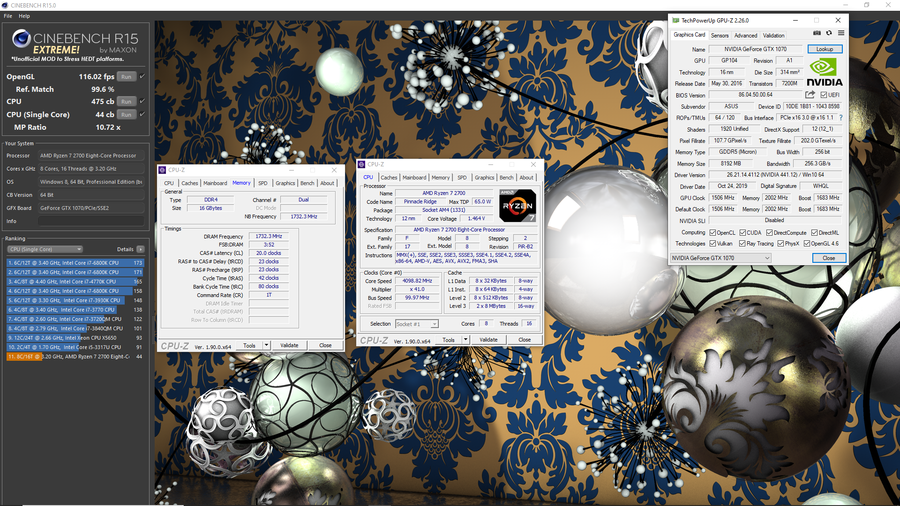Toggle the PhysX checkbox
The height and width of the screenshot is (506, 900).
(x=780, y=244)
